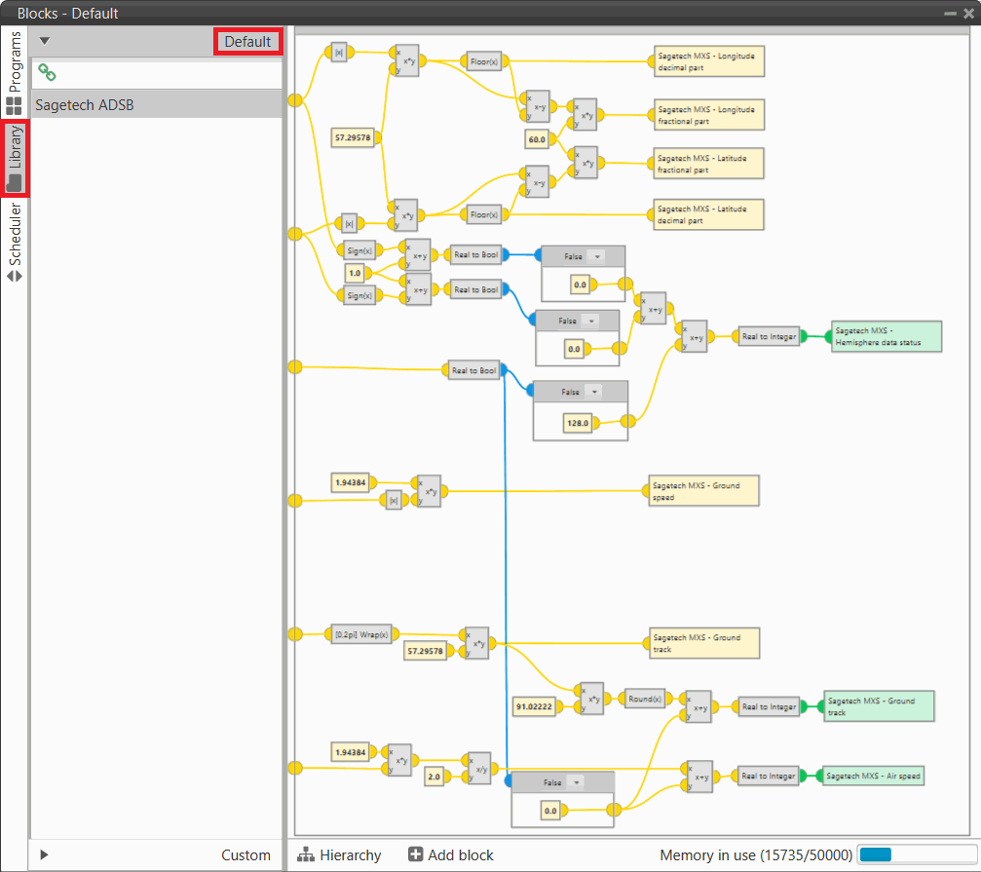Click the 128.0 constant value field
The height and width of the screenshot is (872, 981).
pos(579,423)
